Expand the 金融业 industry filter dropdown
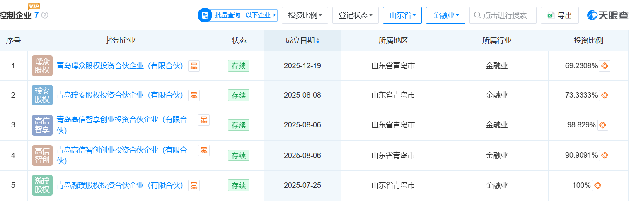Image resolution: width=634 pixels, height=201 pixels. (445, 15)
